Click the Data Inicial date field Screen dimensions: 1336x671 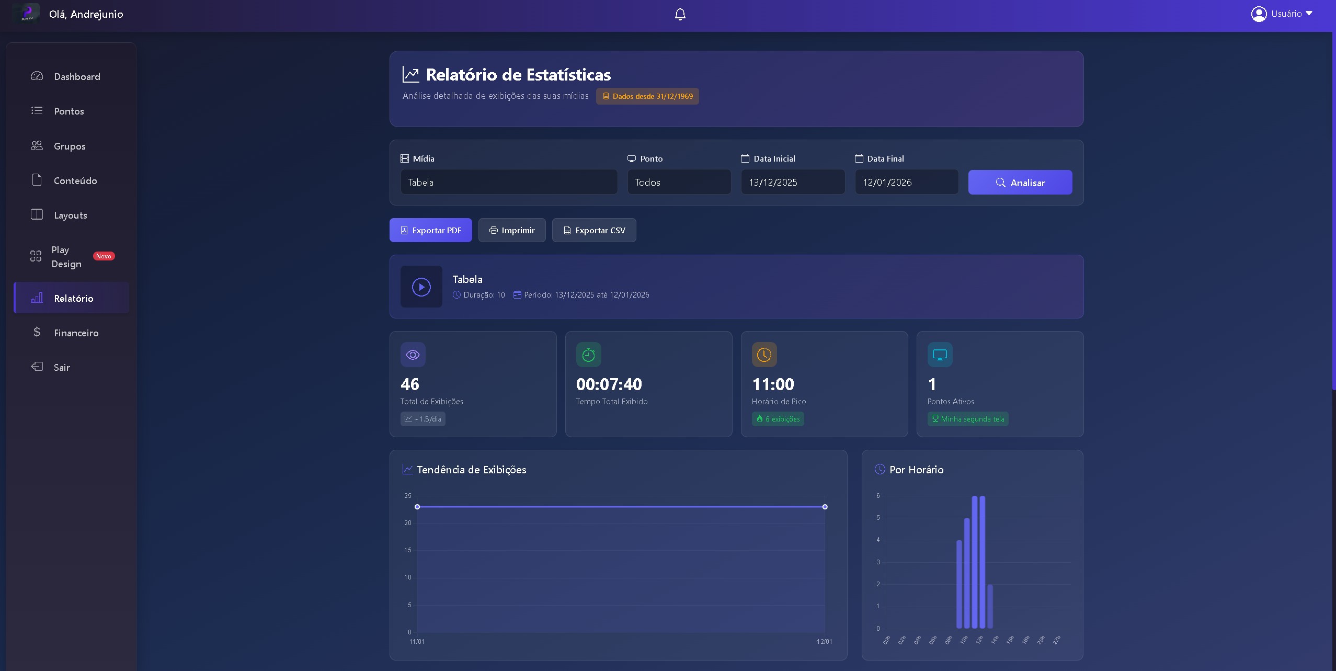coord(792,182)
